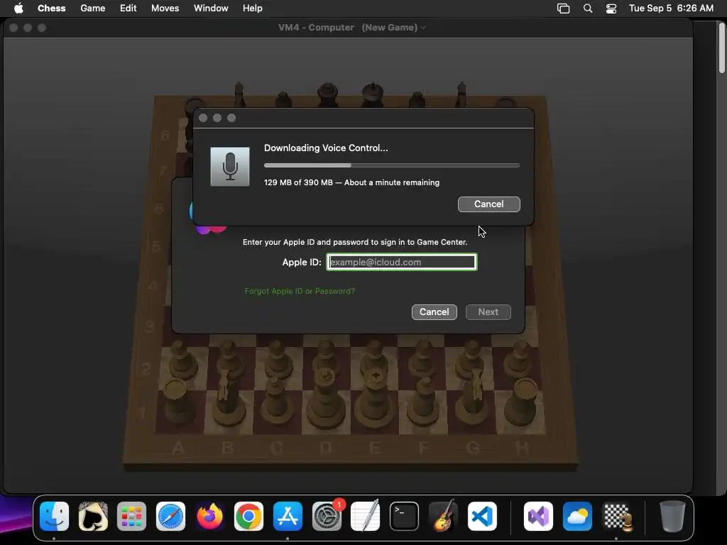The height and width of the screenshot is (545, 727).
Task: Expand the chess window title dropdown chevron
Action: pyautogui.click(x=423, y=28)
